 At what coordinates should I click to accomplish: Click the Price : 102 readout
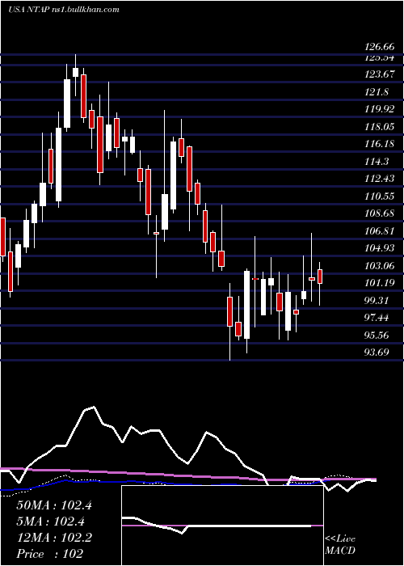click(x=50, y=554)
